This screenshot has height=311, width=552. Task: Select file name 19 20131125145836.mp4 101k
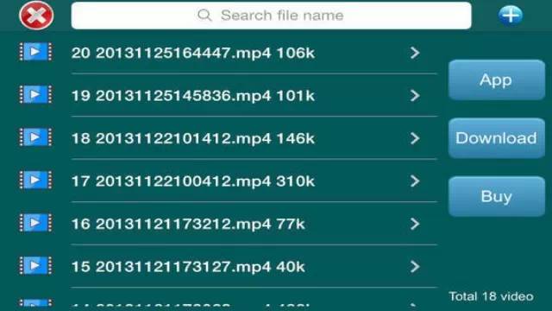[193, 96]
